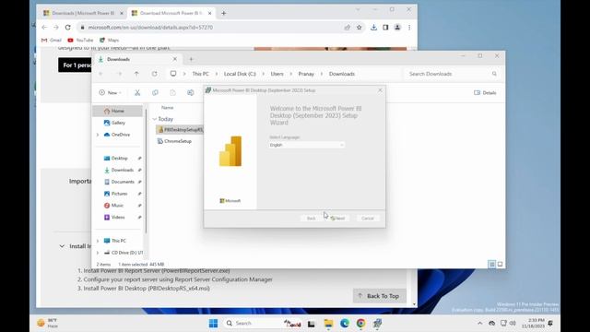Open Chrome downloads icon
590x332 pixels.
pyautogui.click(x=373, y=28)
